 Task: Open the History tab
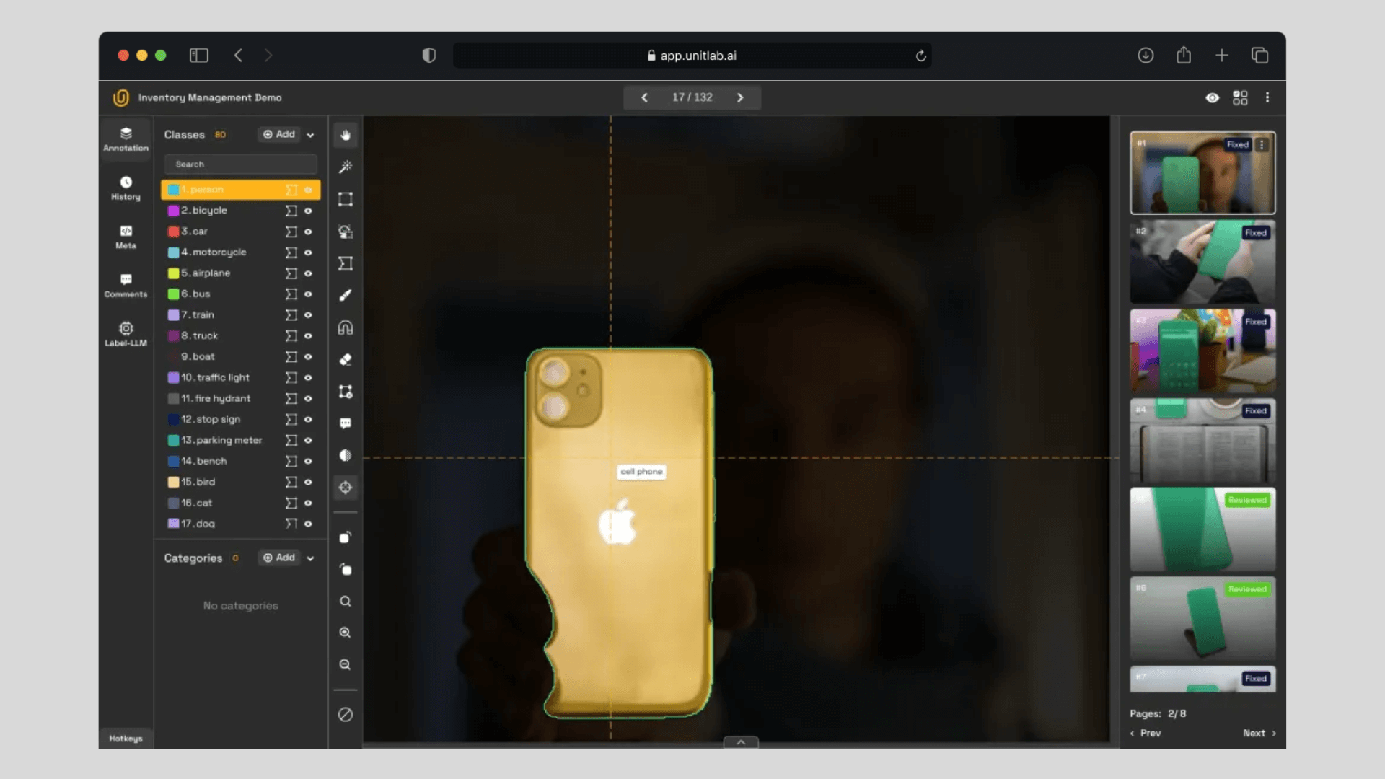coord(126,188)
